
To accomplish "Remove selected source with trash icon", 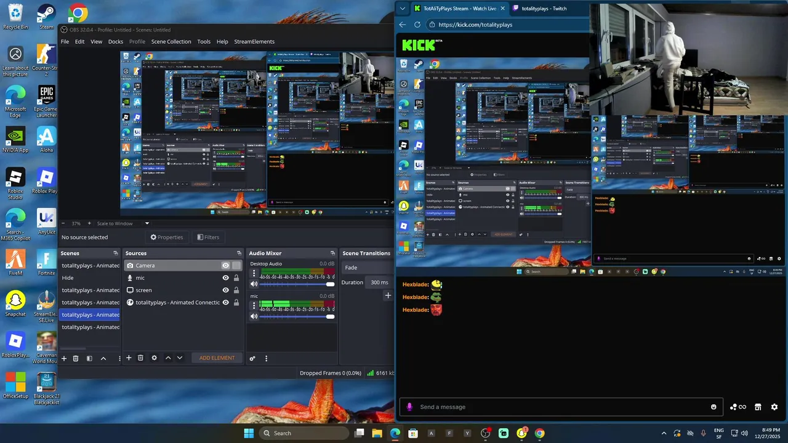I will [140, 357].
